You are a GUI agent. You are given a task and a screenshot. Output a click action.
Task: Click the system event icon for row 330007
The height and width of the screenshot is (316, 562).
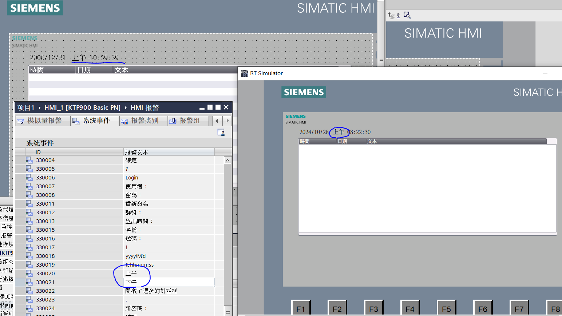point(29,186)
